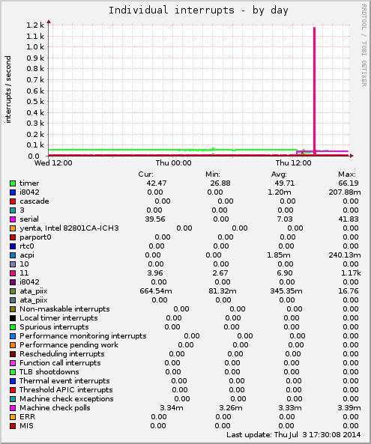Click the MIS legend swatch
The height and width of the screenshot is (444, 371).
pos(13,426)
